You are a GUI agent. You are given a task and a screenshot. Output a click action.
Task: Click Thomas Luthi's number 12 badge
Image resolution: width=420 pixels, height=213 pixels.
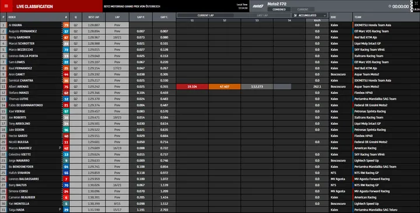pos(66,99)
